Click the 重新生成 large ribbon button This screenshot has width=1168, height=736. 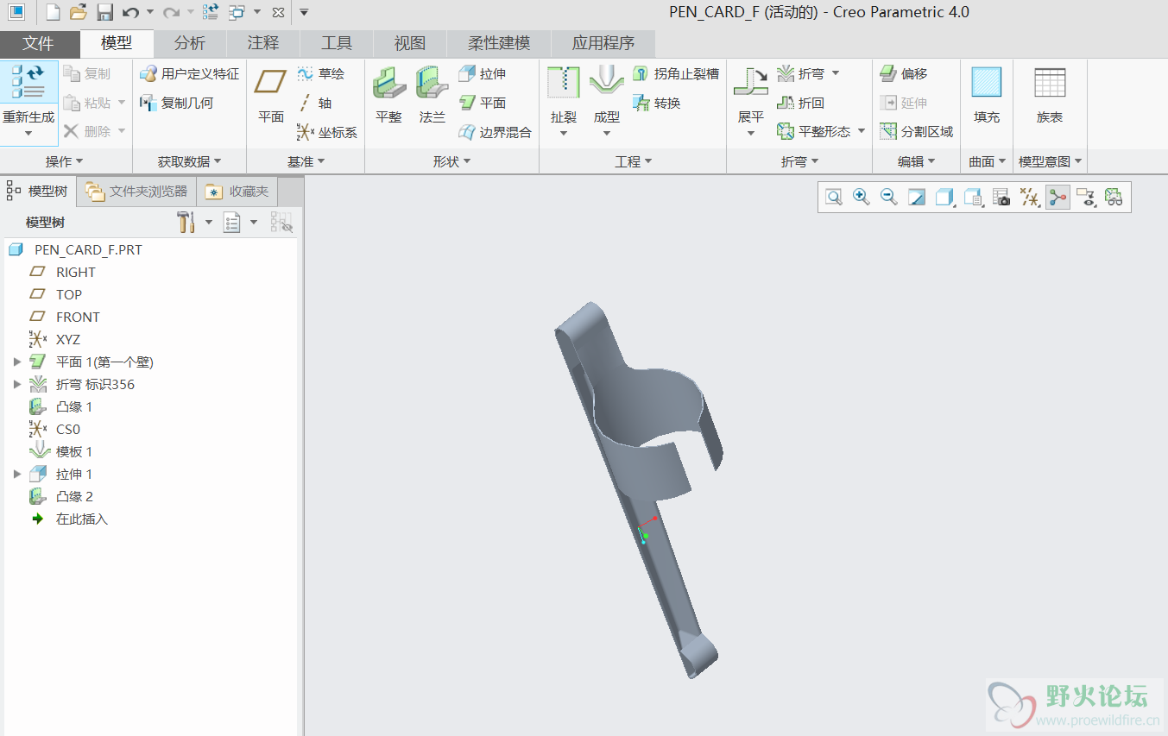tap(28, 102)
